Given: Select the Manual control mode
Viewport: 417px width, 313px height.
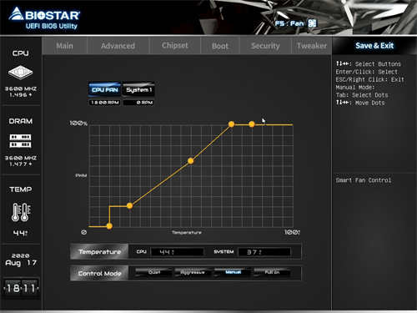Looking at the screenshot, I should point(233,272).
